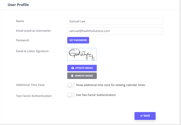The width and height of the screenshot is (181, 125).
Task: Click the 'Password' field label
Action: tap(22, 40)
